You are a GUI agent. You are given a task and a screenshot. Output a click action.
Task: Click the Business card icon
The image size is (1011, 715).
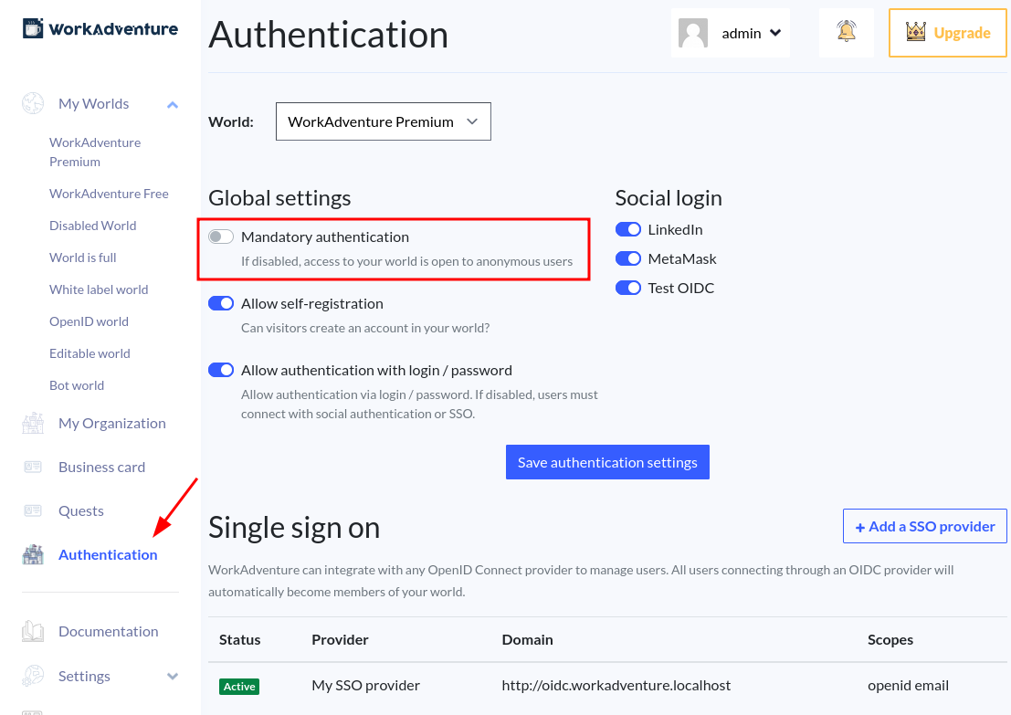[33, 467]
